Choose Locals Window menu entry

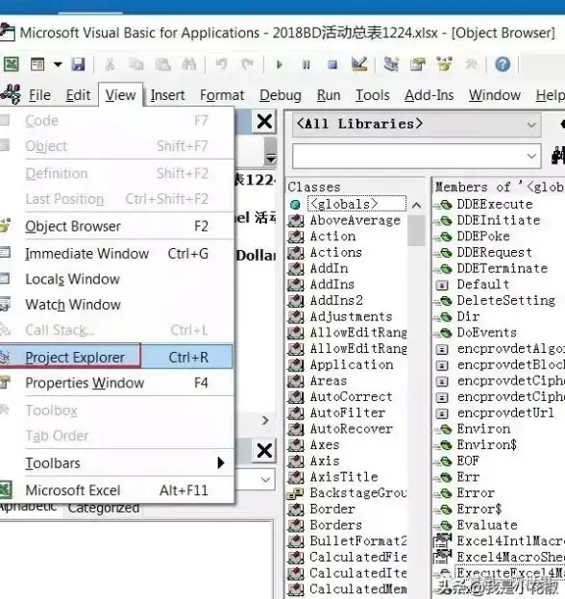click(x=116, y=279)
